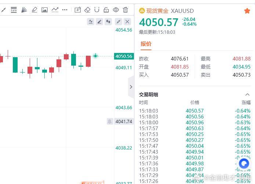255x184 pixels.
Task: Click the 昨收 value 4076.61
Action: click(180, 59)
